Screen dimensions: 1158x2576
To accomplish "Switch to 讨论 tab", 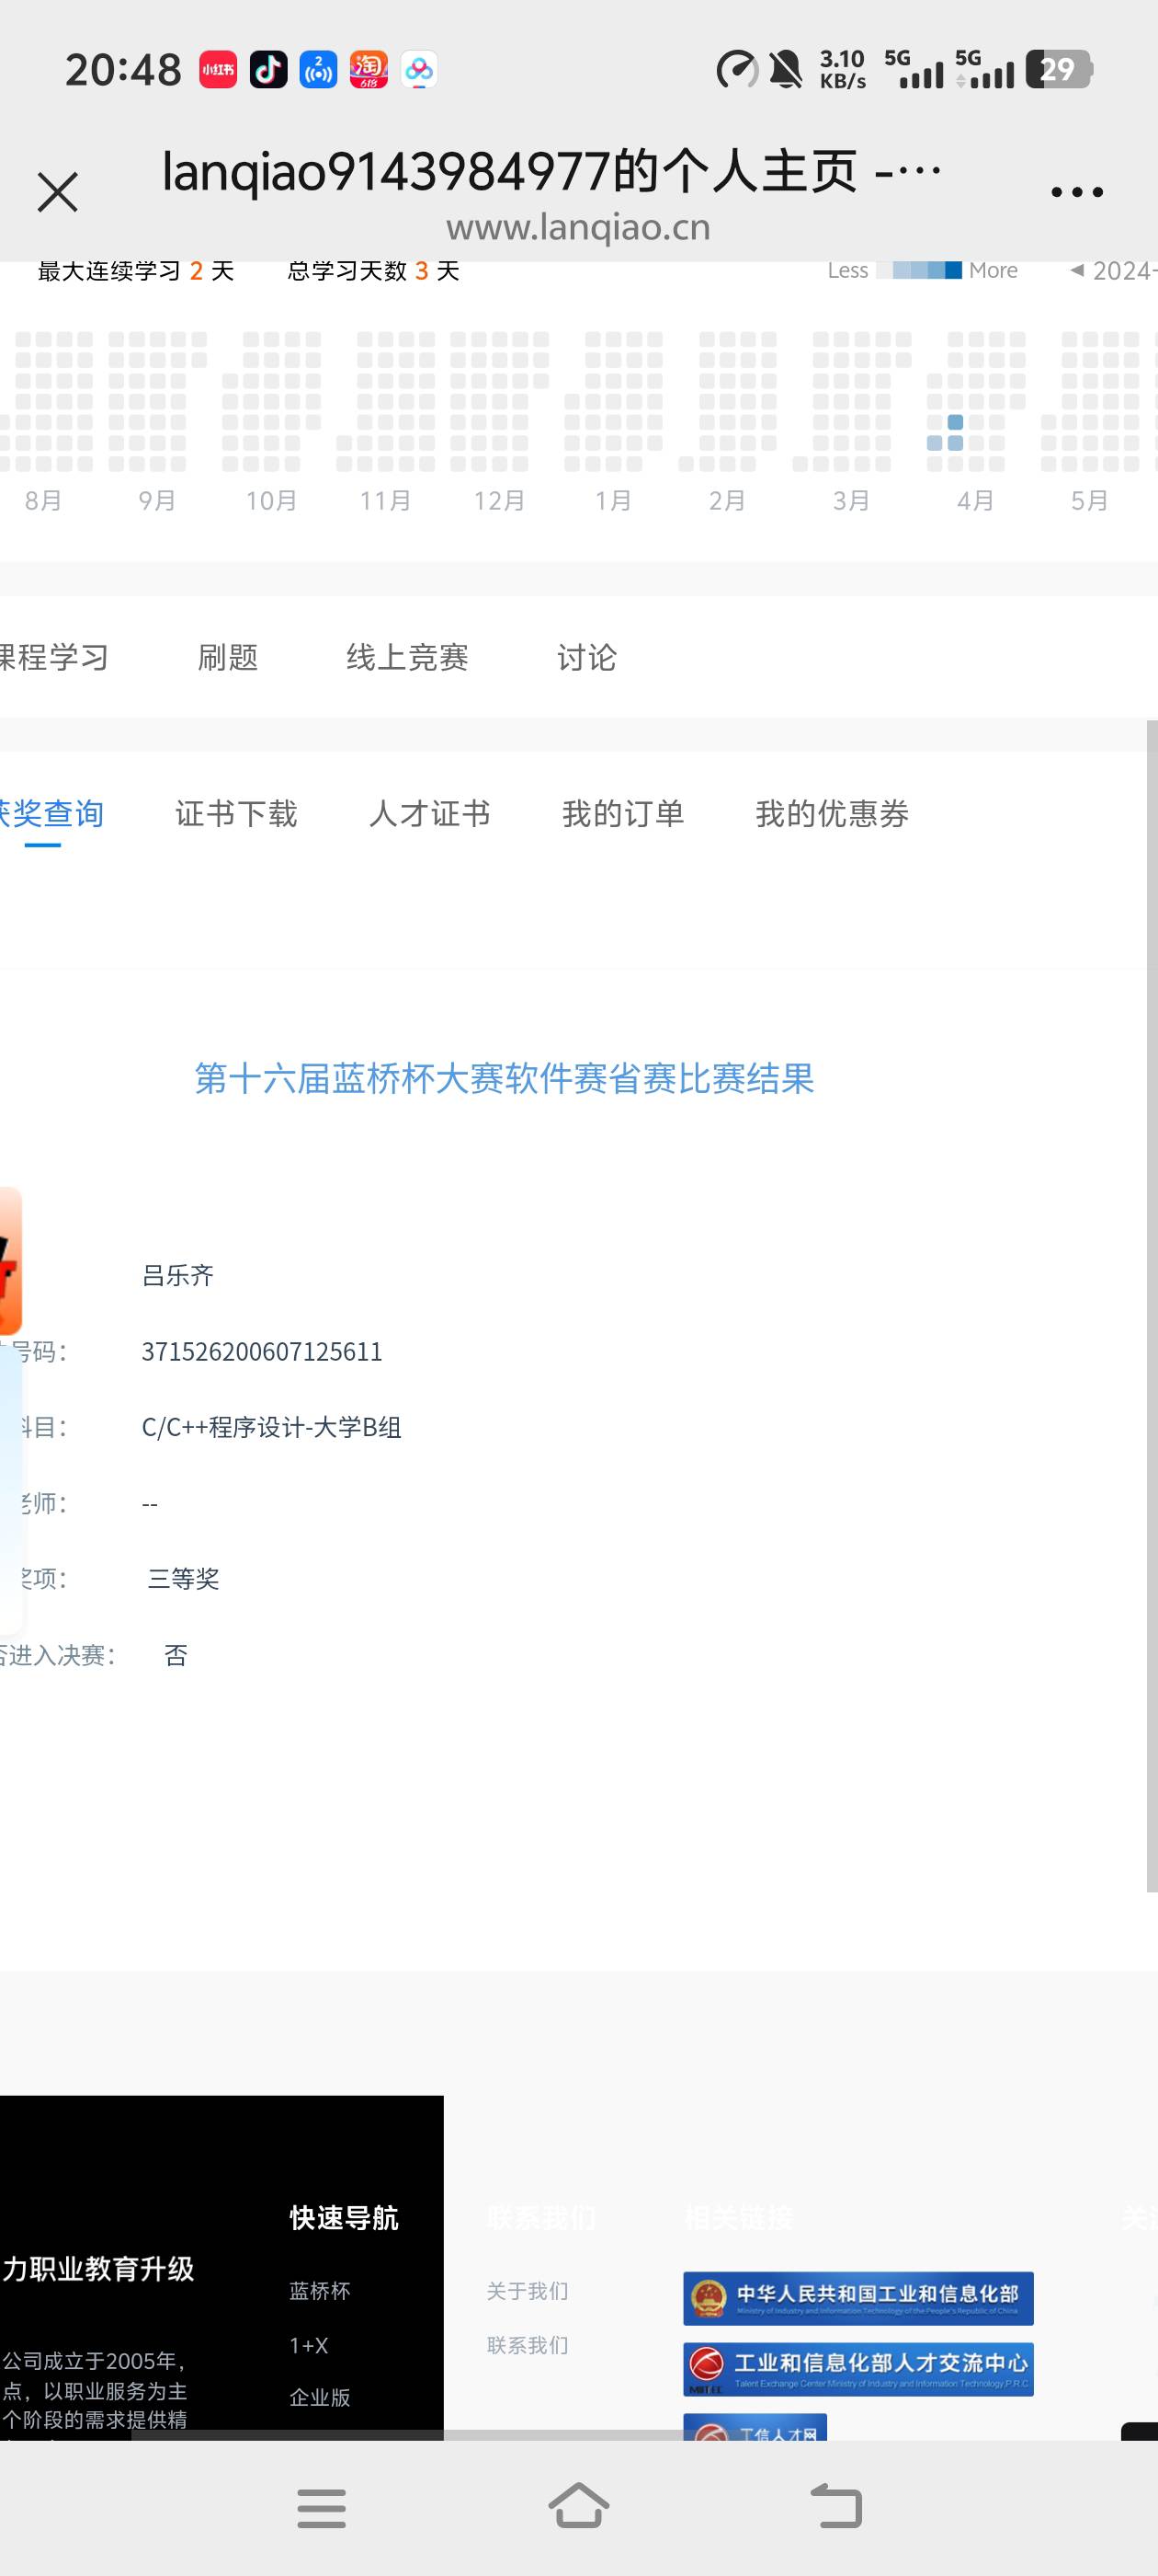I will click(586, 657).
